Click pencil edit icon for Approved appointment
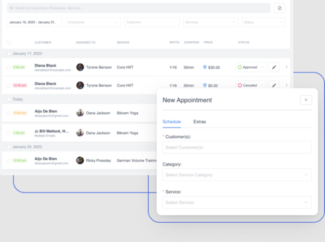The image size is (325, 242). (274, 67)
